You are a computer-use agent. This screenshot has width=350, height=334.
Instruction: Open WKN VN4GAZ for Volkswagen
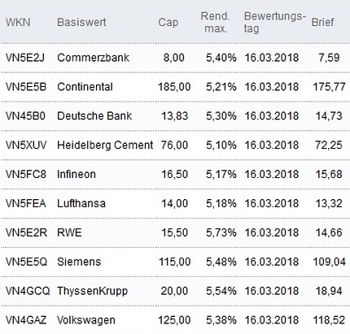[x=26, y=320]
